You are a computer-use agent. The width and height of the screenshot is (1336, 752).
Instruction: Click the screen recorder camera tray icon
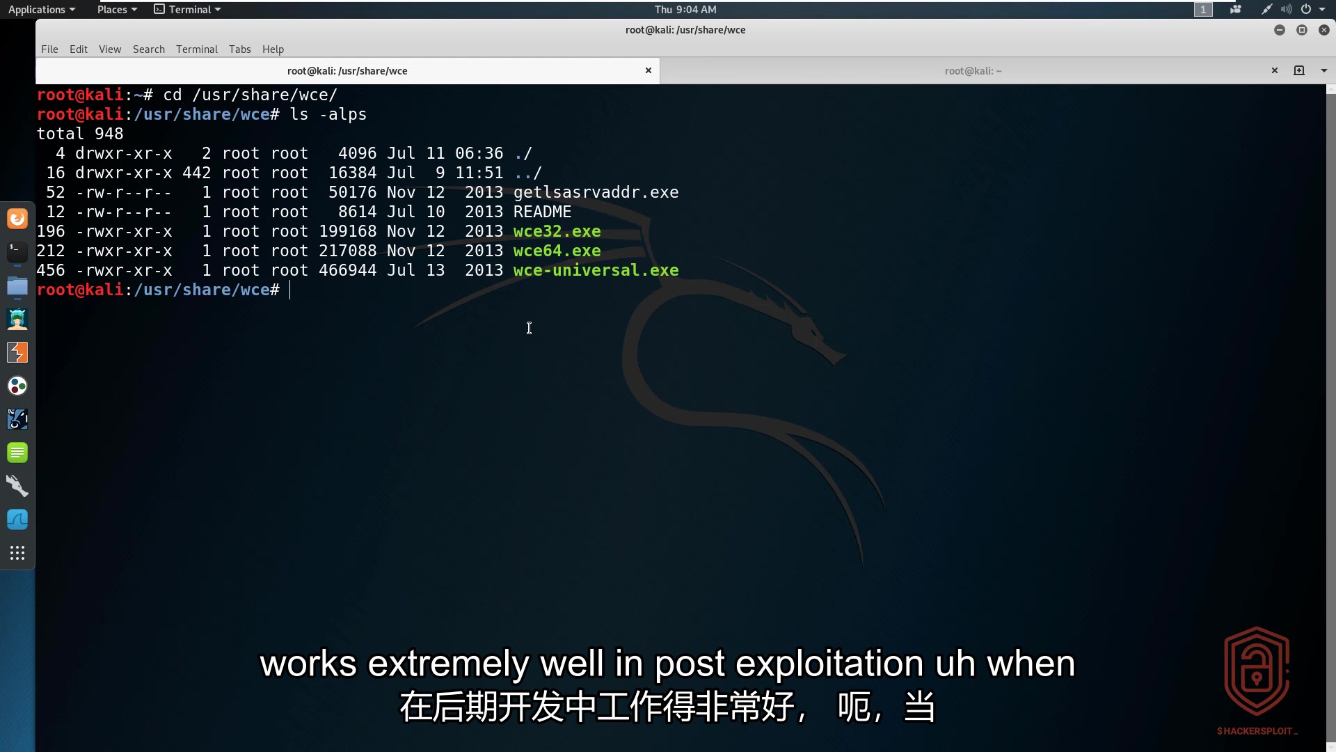(x=1236, y=10)
